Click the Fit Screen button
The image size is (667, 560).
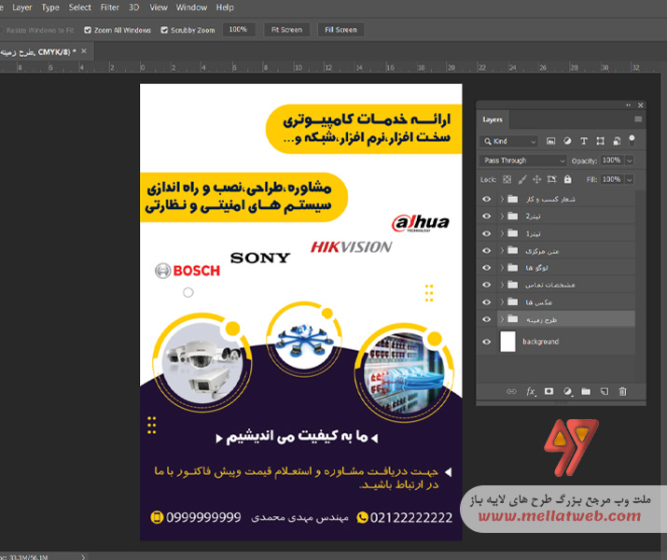tap(286, 29)
